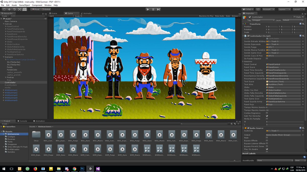Toggle the Pivot handle position button
307x172 pixels.
point(35,9)
